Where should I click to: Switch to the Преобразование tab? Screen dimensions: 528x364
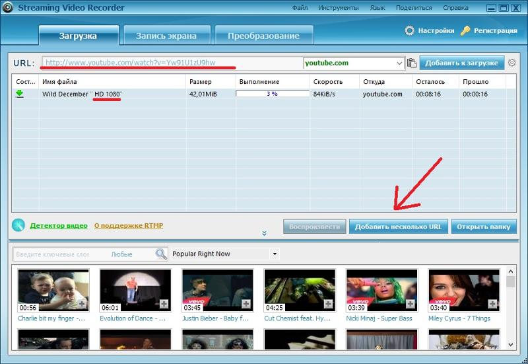click(264, 35)
